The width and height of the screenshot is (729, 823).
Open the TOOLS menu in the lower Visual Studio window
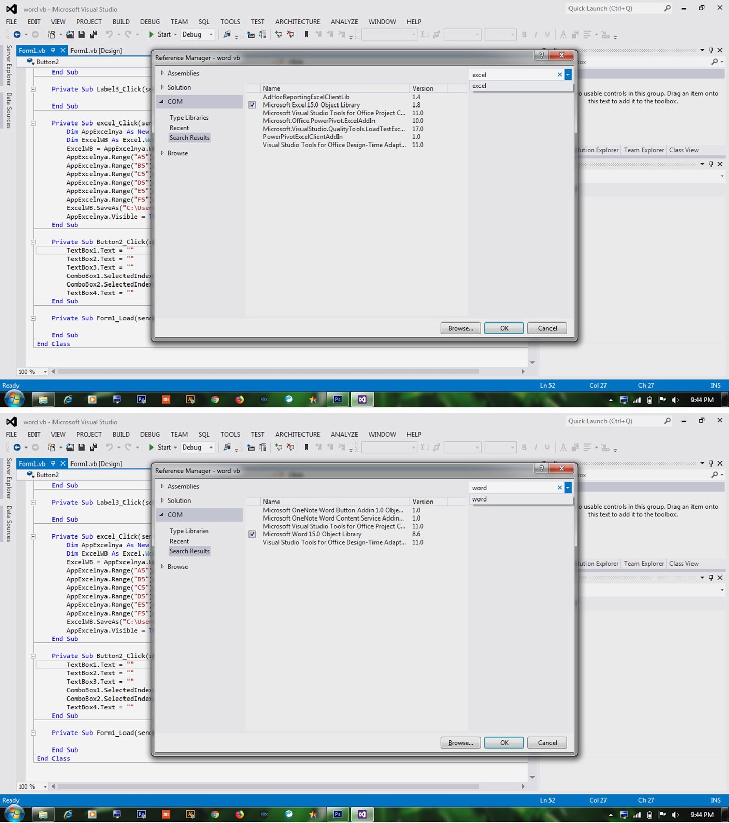[x=230, y=435]
